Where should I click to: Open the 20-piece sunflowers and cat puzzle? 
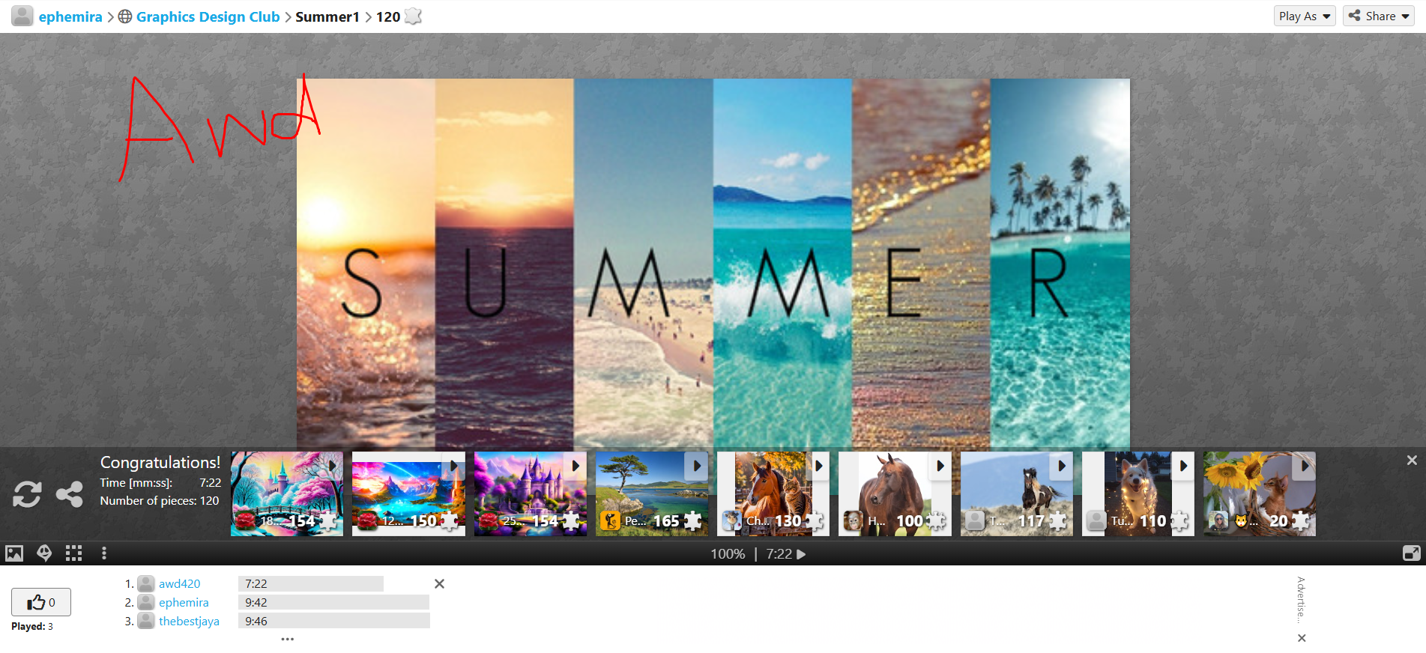point(1260,493)
